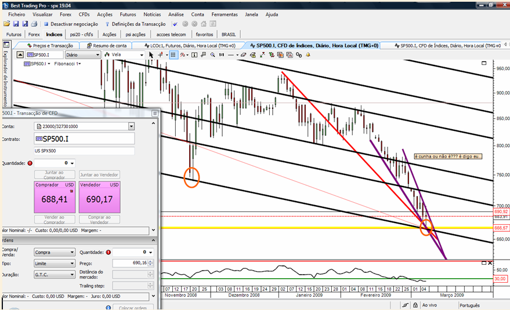Select the crosshair cursor tool
The height and width of the screenshot is (310, 510).
click(x=160, y=55)
